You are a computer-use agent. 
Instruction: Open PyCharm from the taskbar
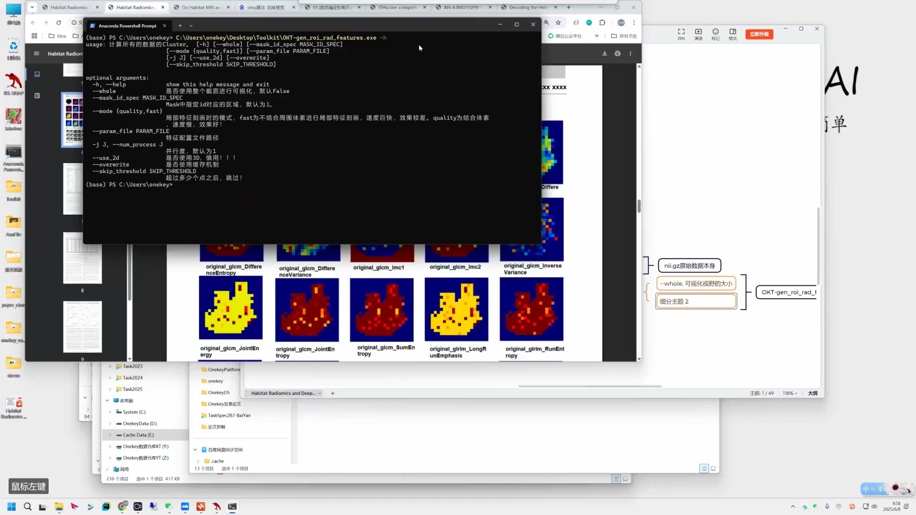[106, 506]
